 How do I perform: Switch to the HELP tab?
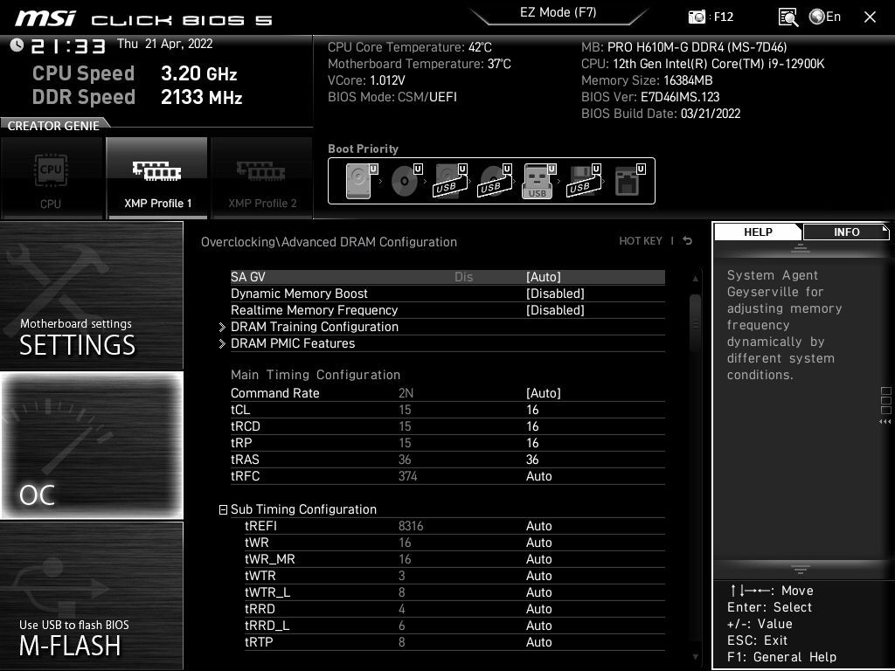click(758, 232)
